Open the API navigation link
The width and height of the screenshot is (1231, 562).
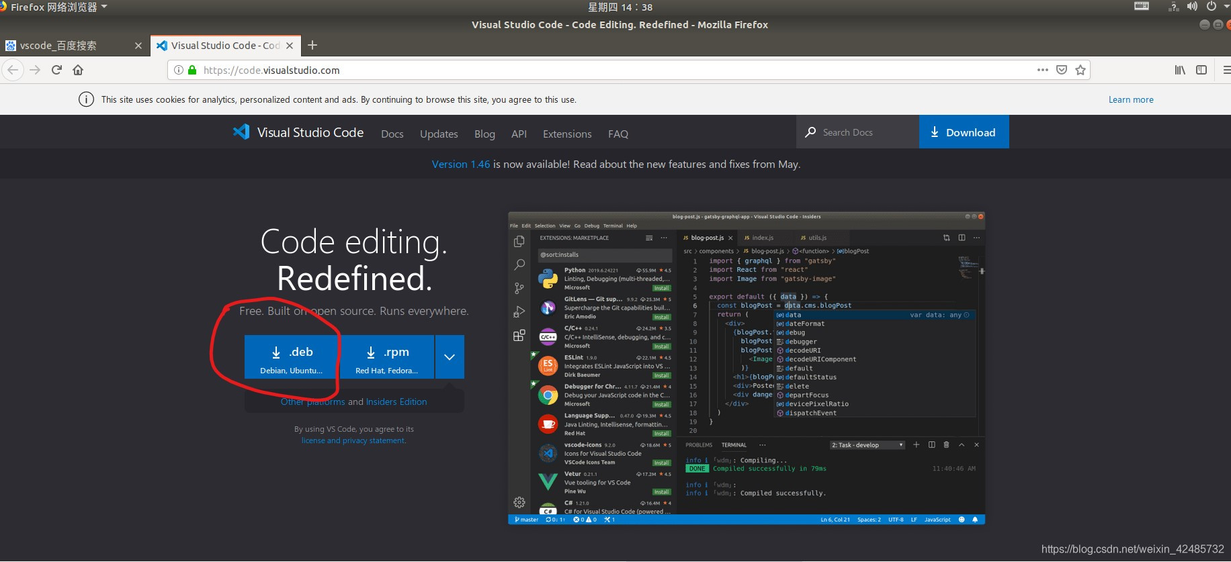(x=519, y=134)
